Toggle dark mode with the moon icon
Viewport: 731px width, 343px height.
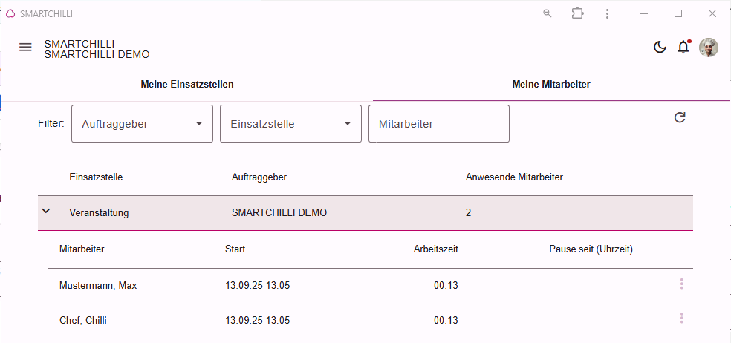point(660,47)
